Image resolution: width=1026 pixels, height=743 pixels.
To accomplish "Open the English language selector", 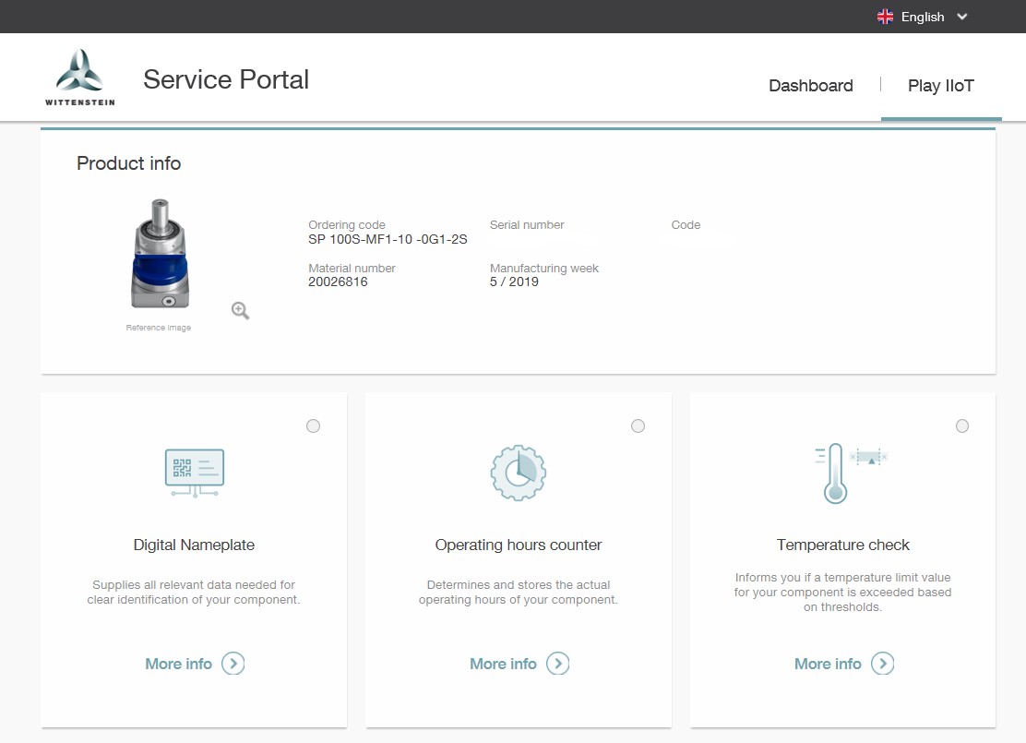I will [923, 17].
